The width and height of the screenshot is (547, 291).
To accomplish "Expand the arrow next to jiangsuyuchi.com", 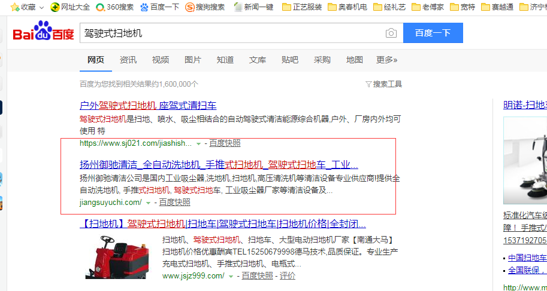I will point(148,203).
